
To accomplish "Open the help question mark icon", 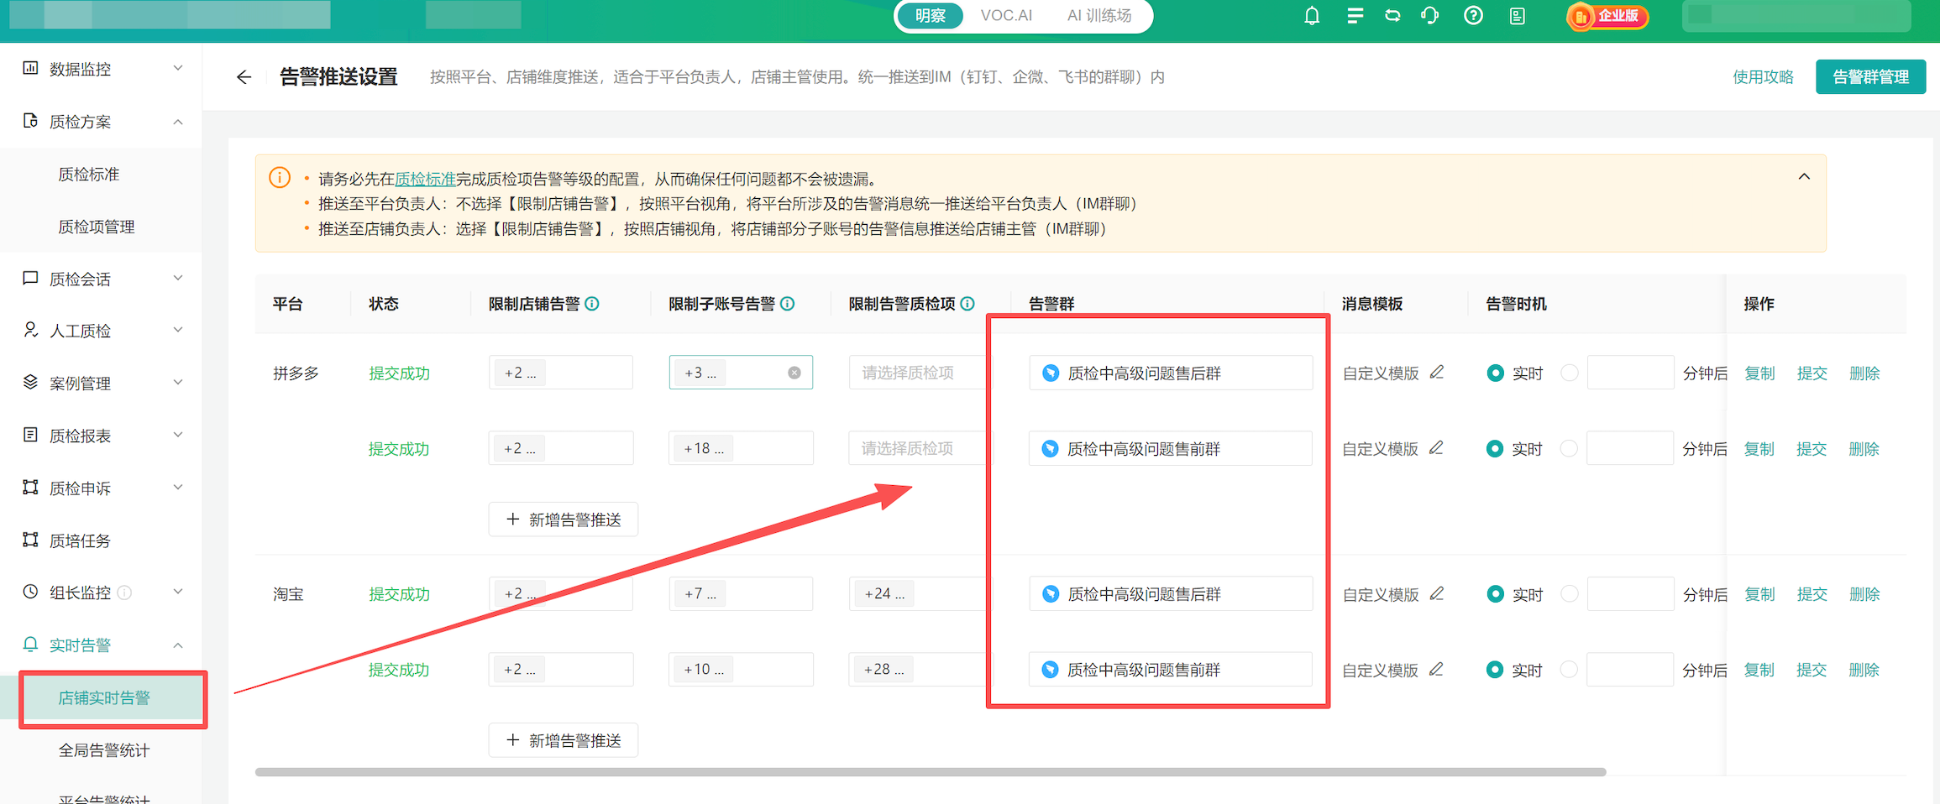I will coord(1472,15).
